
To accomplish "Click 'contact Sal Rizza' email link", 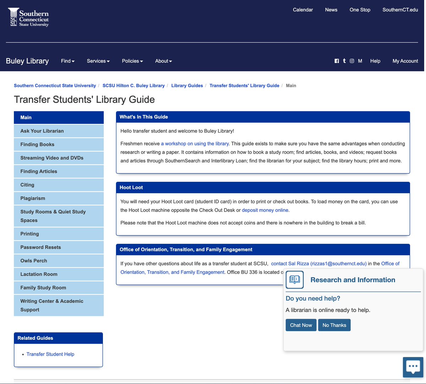I will [319, 263].
